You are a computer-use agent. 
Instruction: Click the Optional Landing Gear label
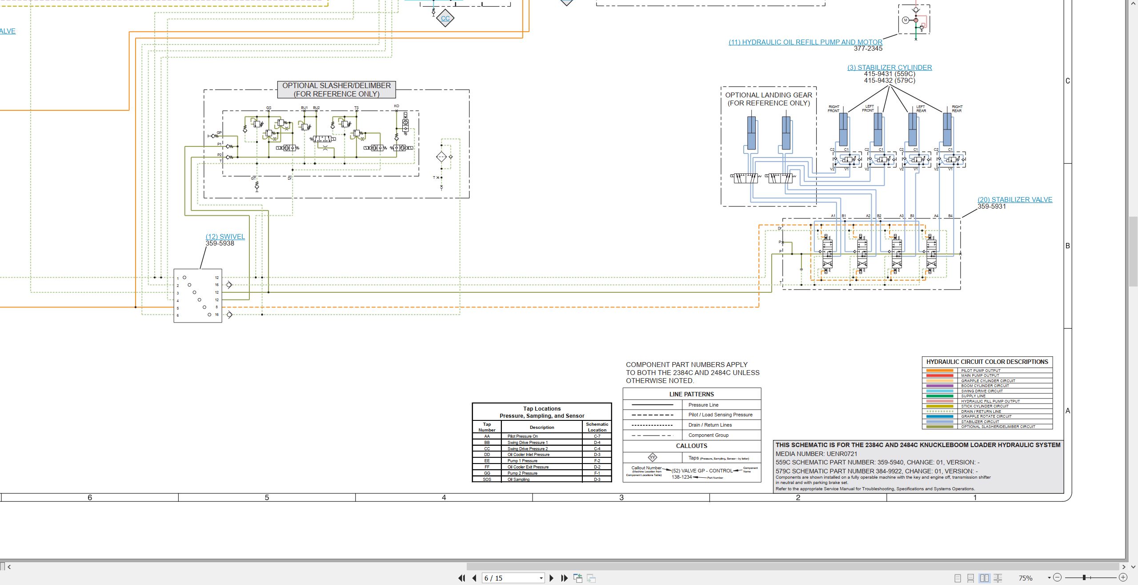point(769,99)
